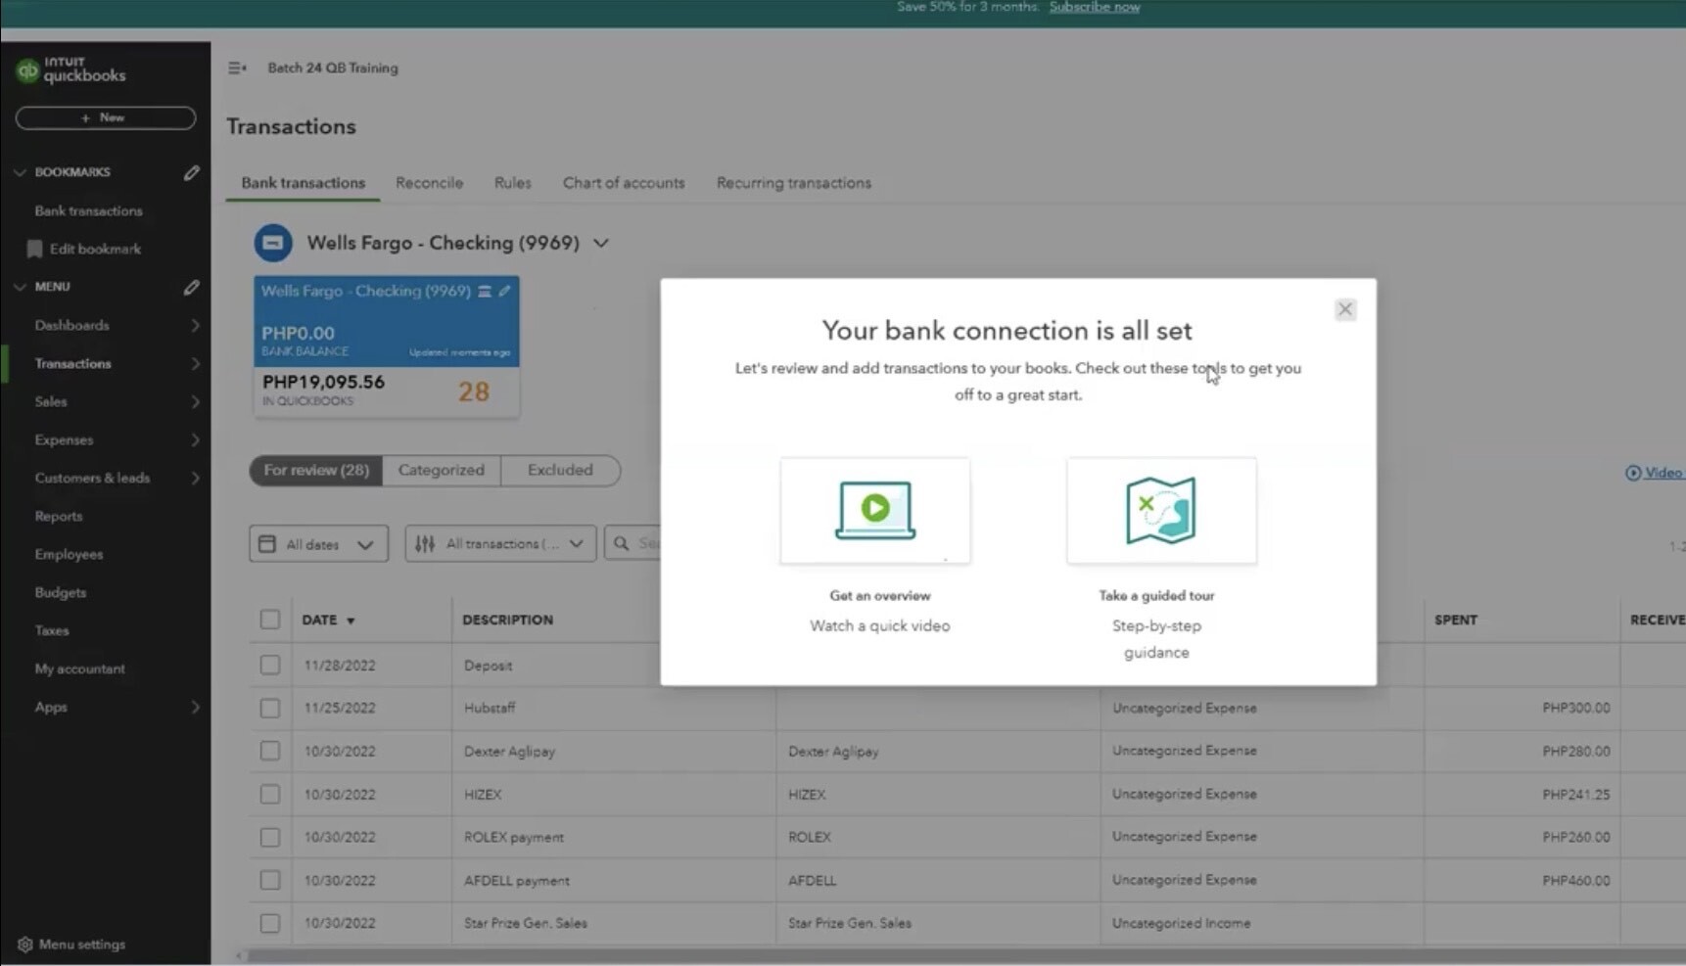
Task: Click the SPENT column header
Action: [x=1456, y=620]
